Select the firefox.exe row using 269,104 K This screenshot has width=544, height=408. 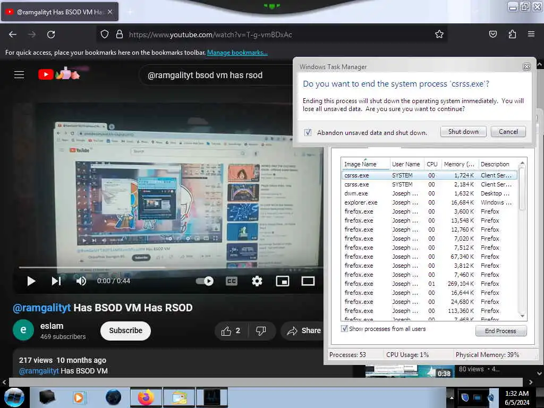click(429, 284)
